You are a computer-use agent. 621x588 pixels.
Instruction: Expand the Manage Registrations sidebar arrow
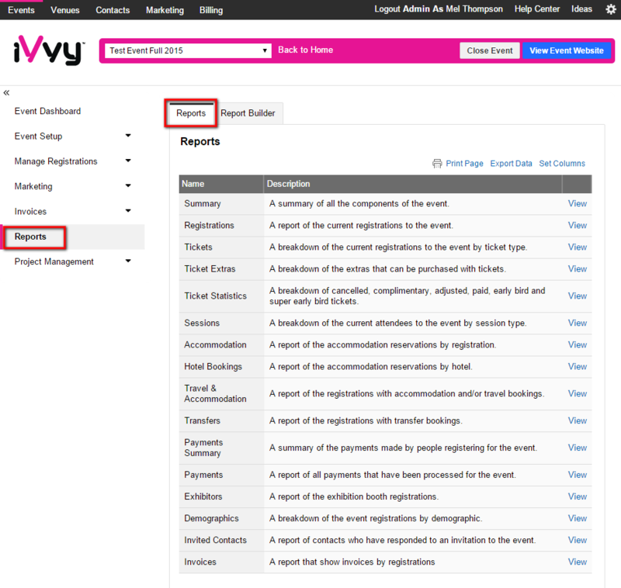pos(128,161)
